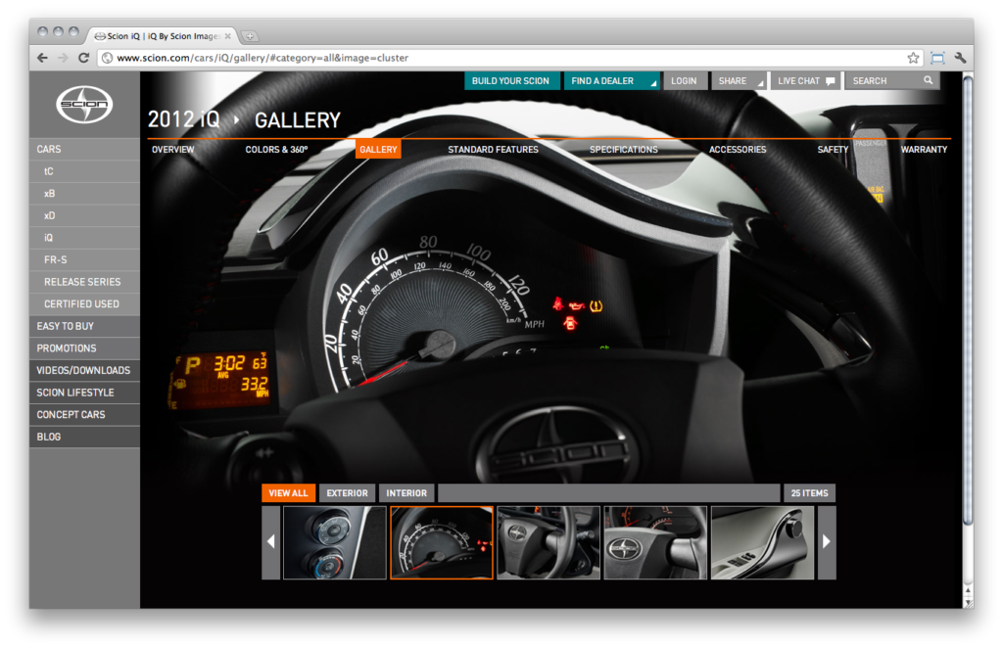Open the speedometer cluster thumbnail
The image size is (1003, 649).
coord(442,543)
